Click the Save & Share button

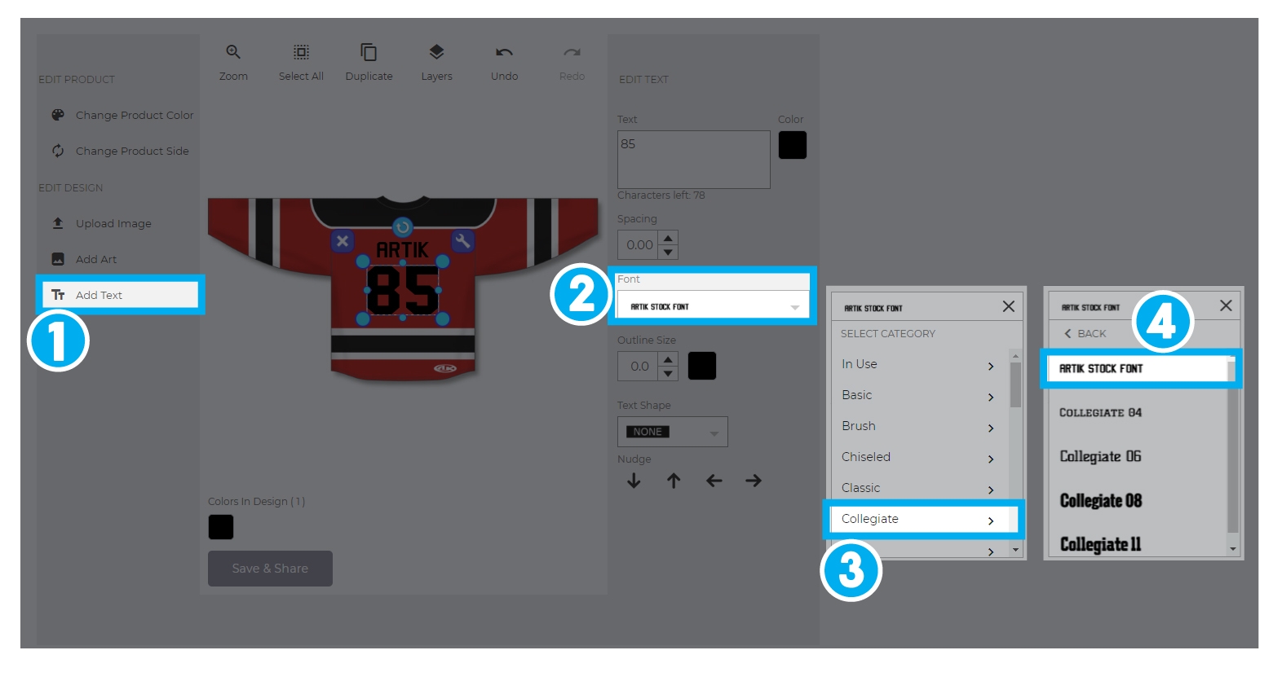pos(270,569)
